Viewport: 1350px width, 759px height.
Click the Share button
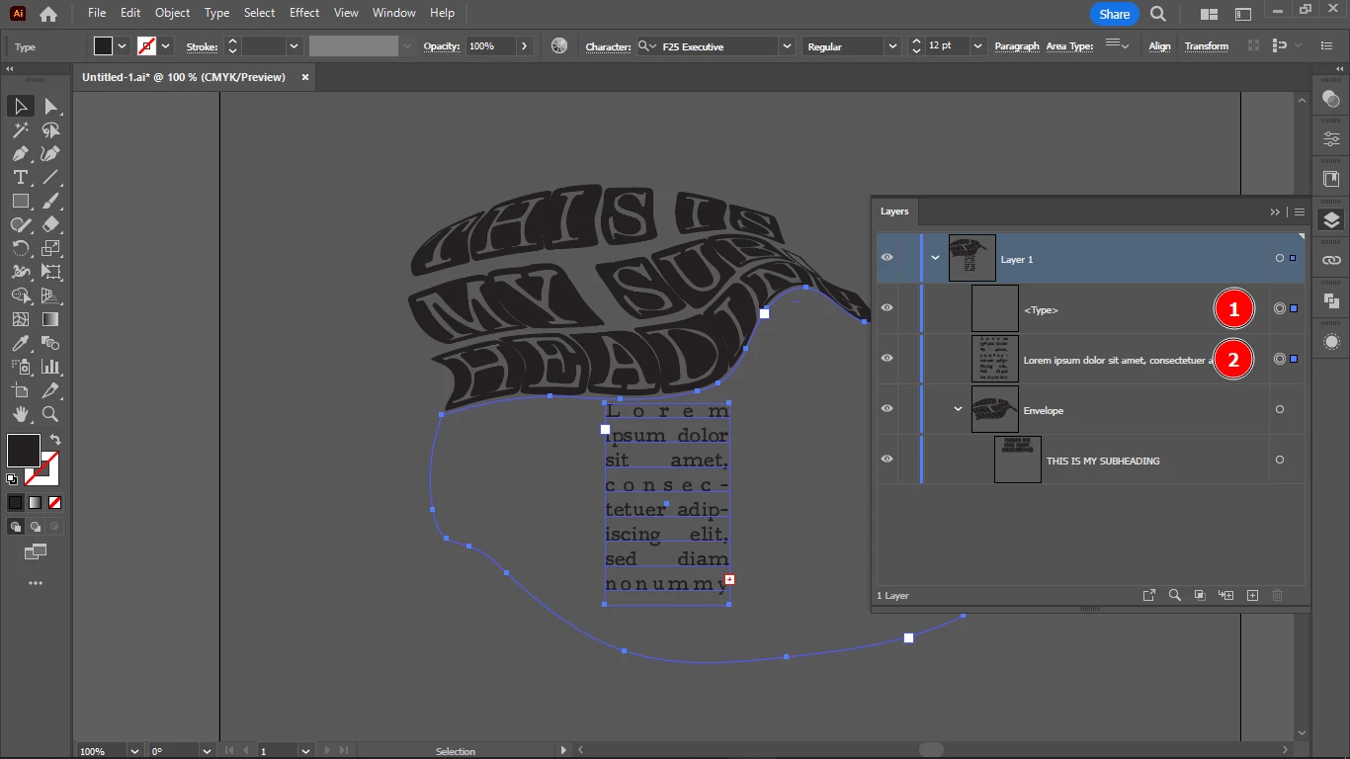coord(1114,14)
